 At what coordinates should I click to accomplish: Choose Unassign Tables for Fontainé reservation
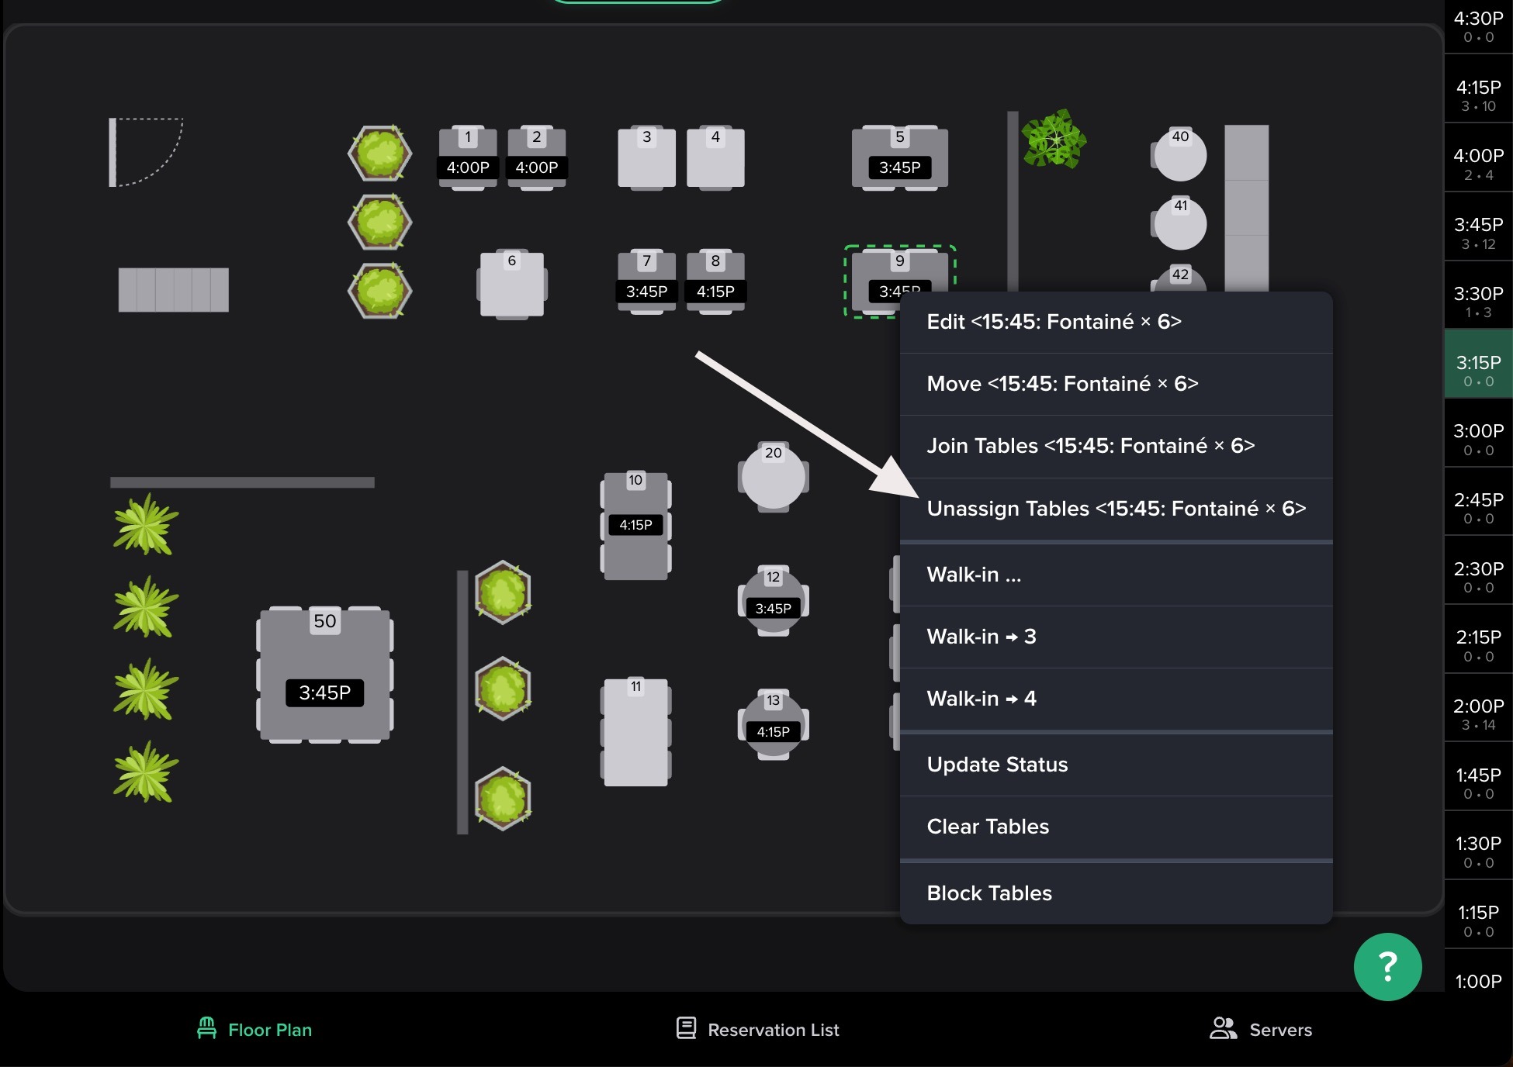click(x=1116, y=509)
